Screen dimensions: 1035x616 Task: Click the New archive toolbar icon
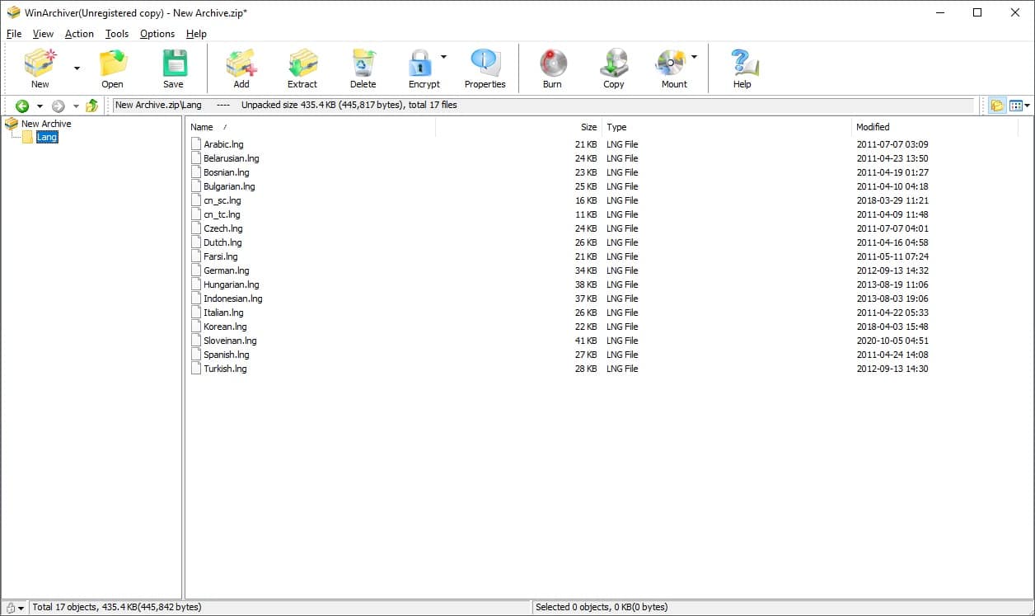[x=40, y=63]
